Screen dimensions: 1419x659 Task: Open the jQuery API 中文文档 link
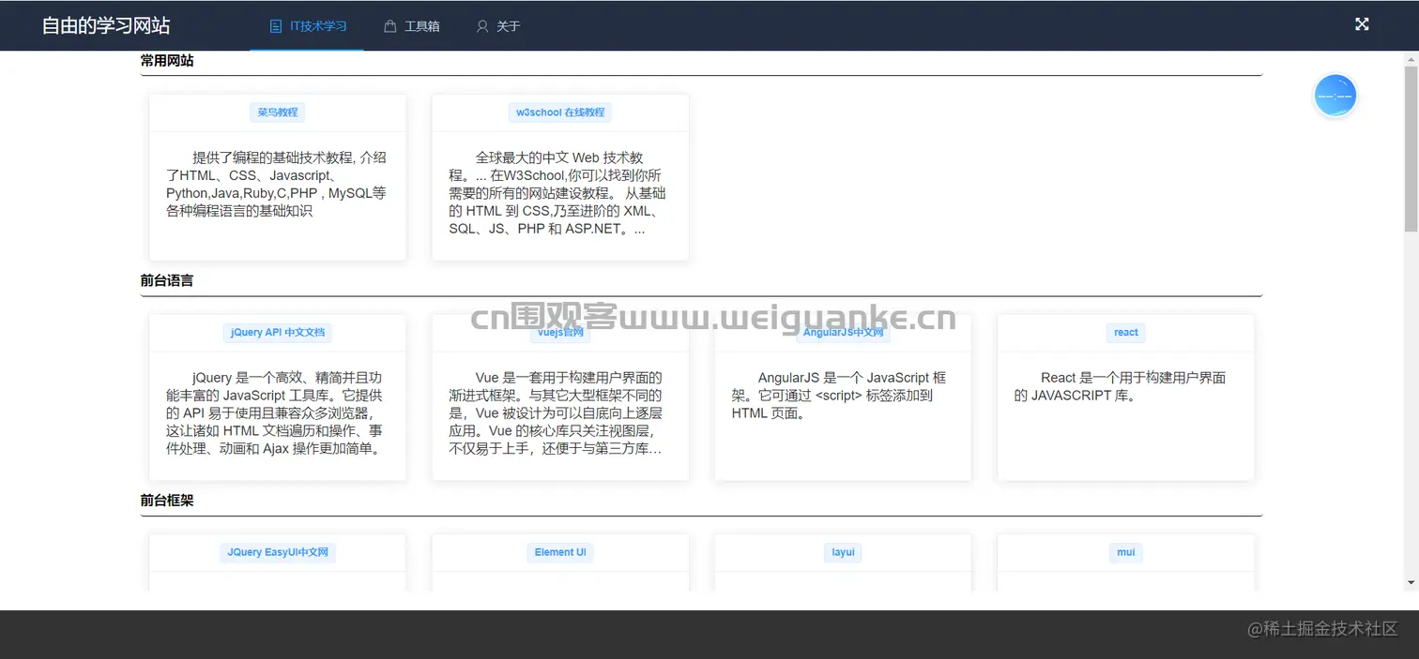[278, 333]
